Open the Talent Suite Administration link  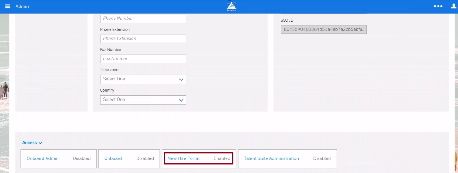271,158
